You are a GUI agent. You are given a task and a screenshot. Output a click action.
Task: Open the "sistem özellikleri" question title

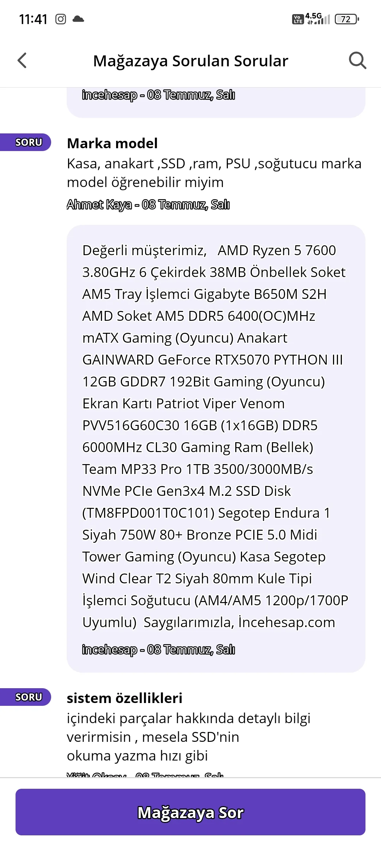(125, 698)
